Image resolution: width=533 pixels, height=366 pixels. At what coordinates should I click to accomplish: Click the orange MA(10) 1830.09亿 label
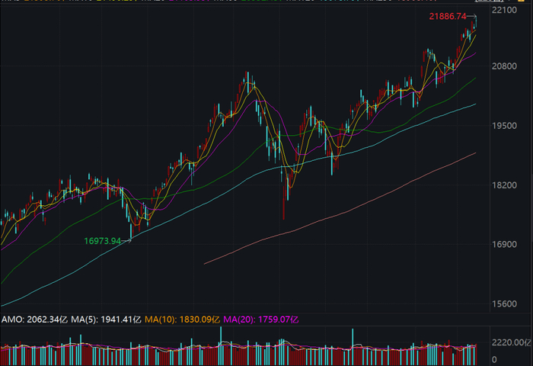click(182, 319)
